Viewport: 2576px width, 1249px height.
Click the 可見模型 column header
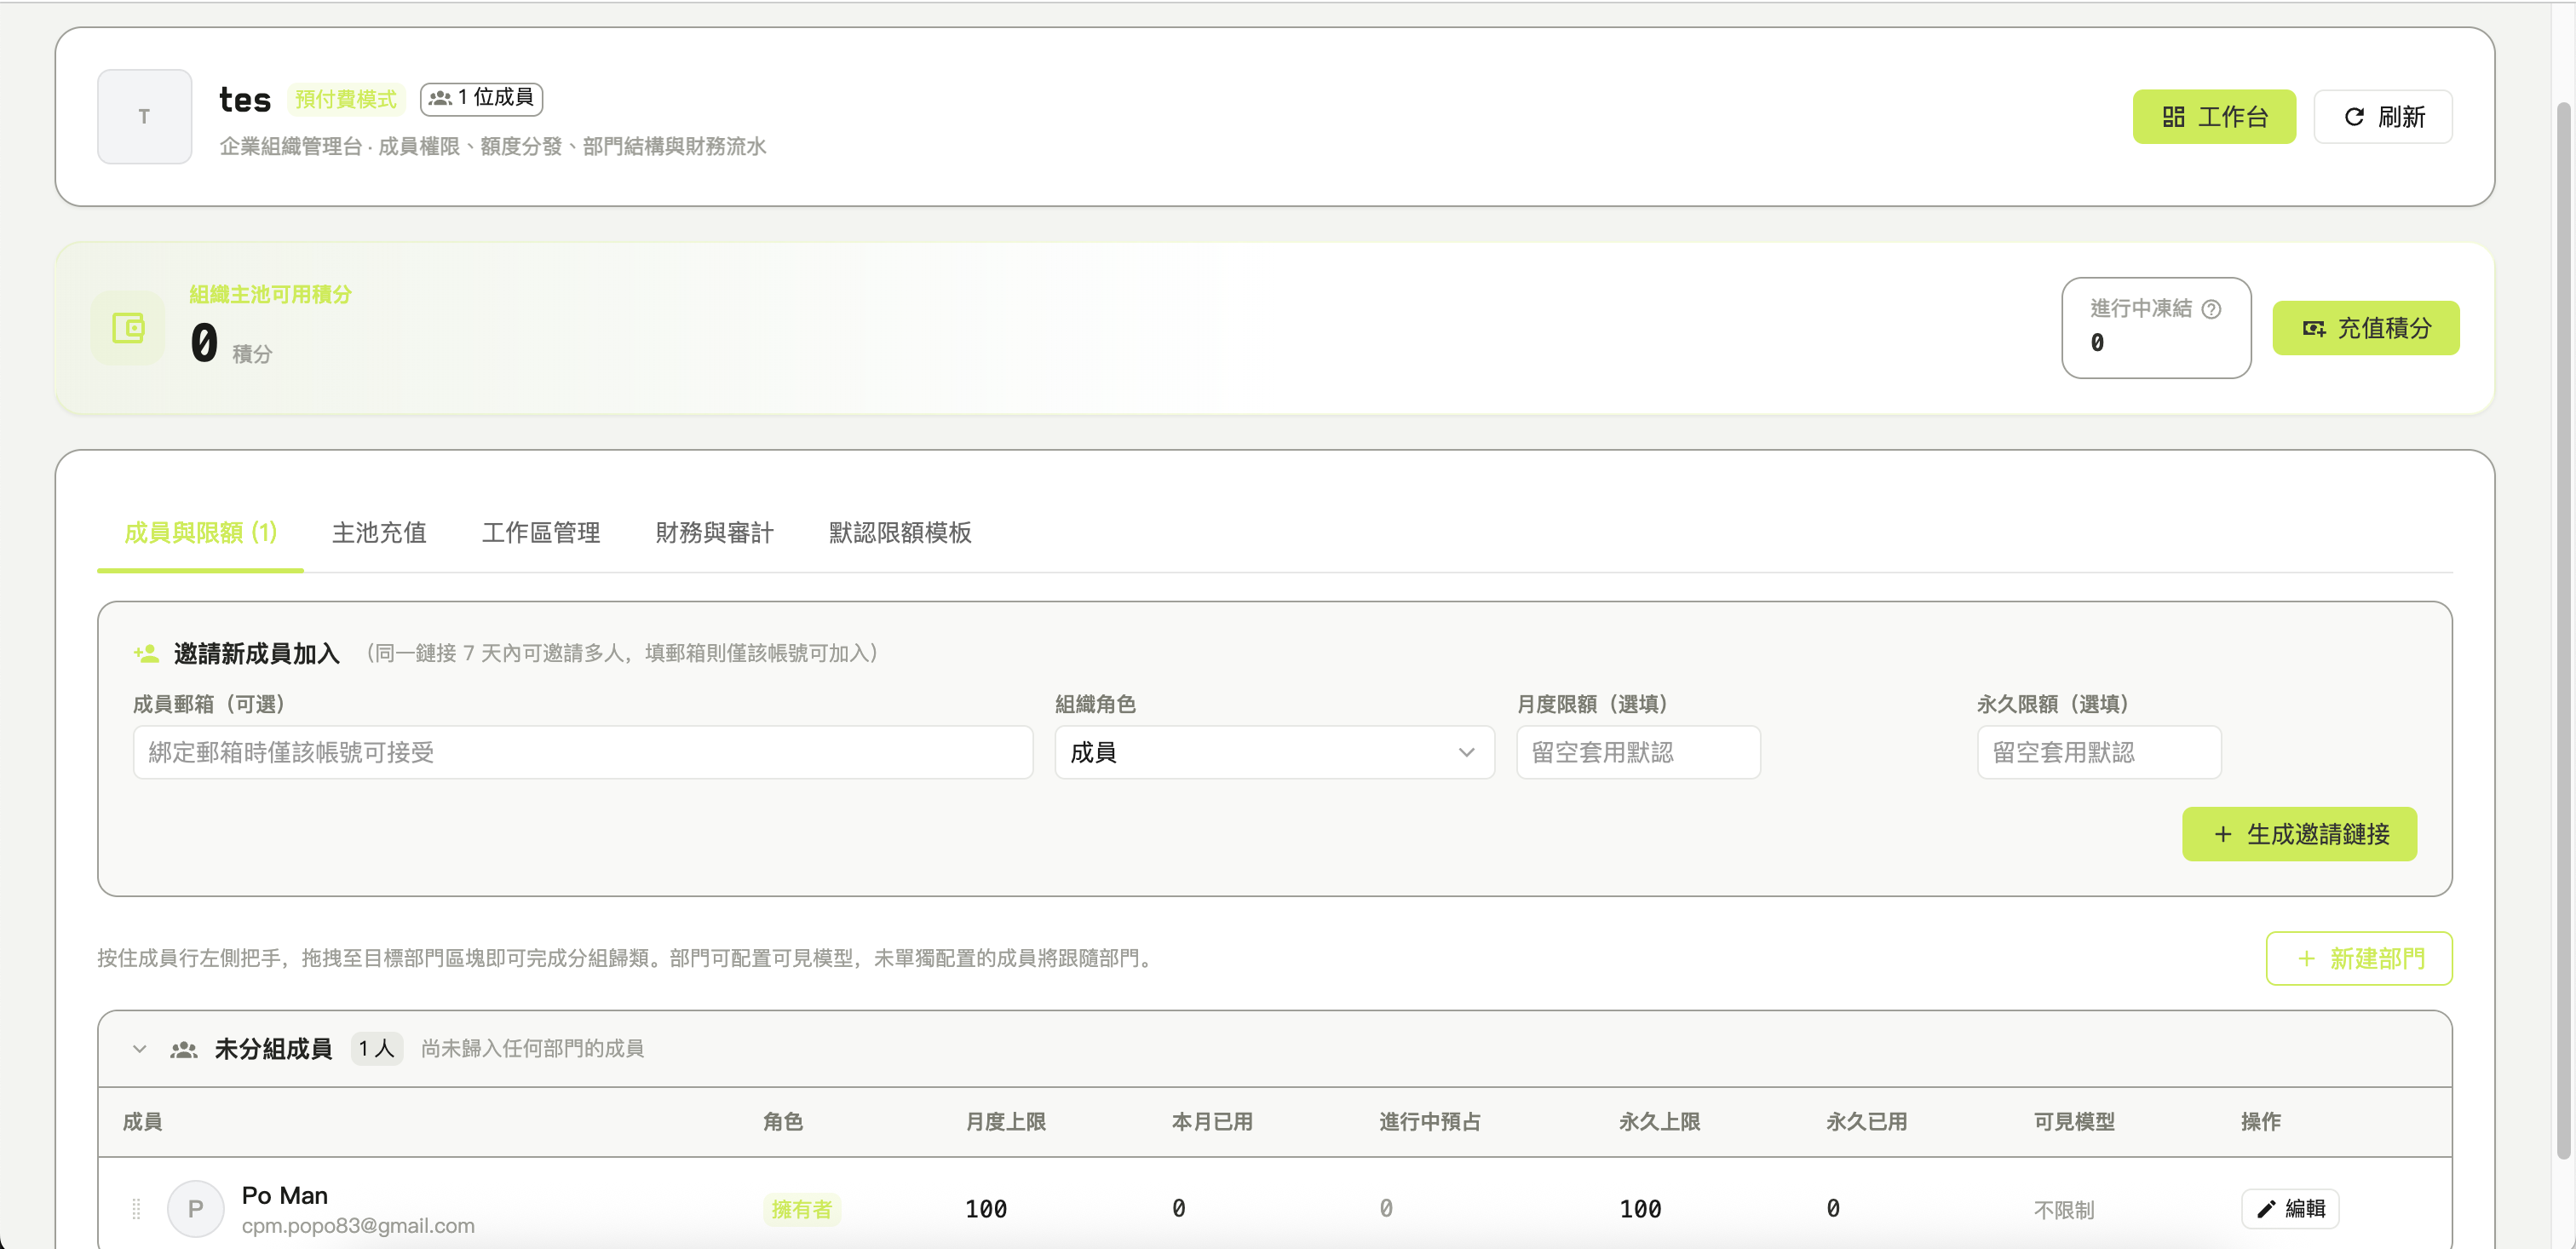pos(2075,1122)
